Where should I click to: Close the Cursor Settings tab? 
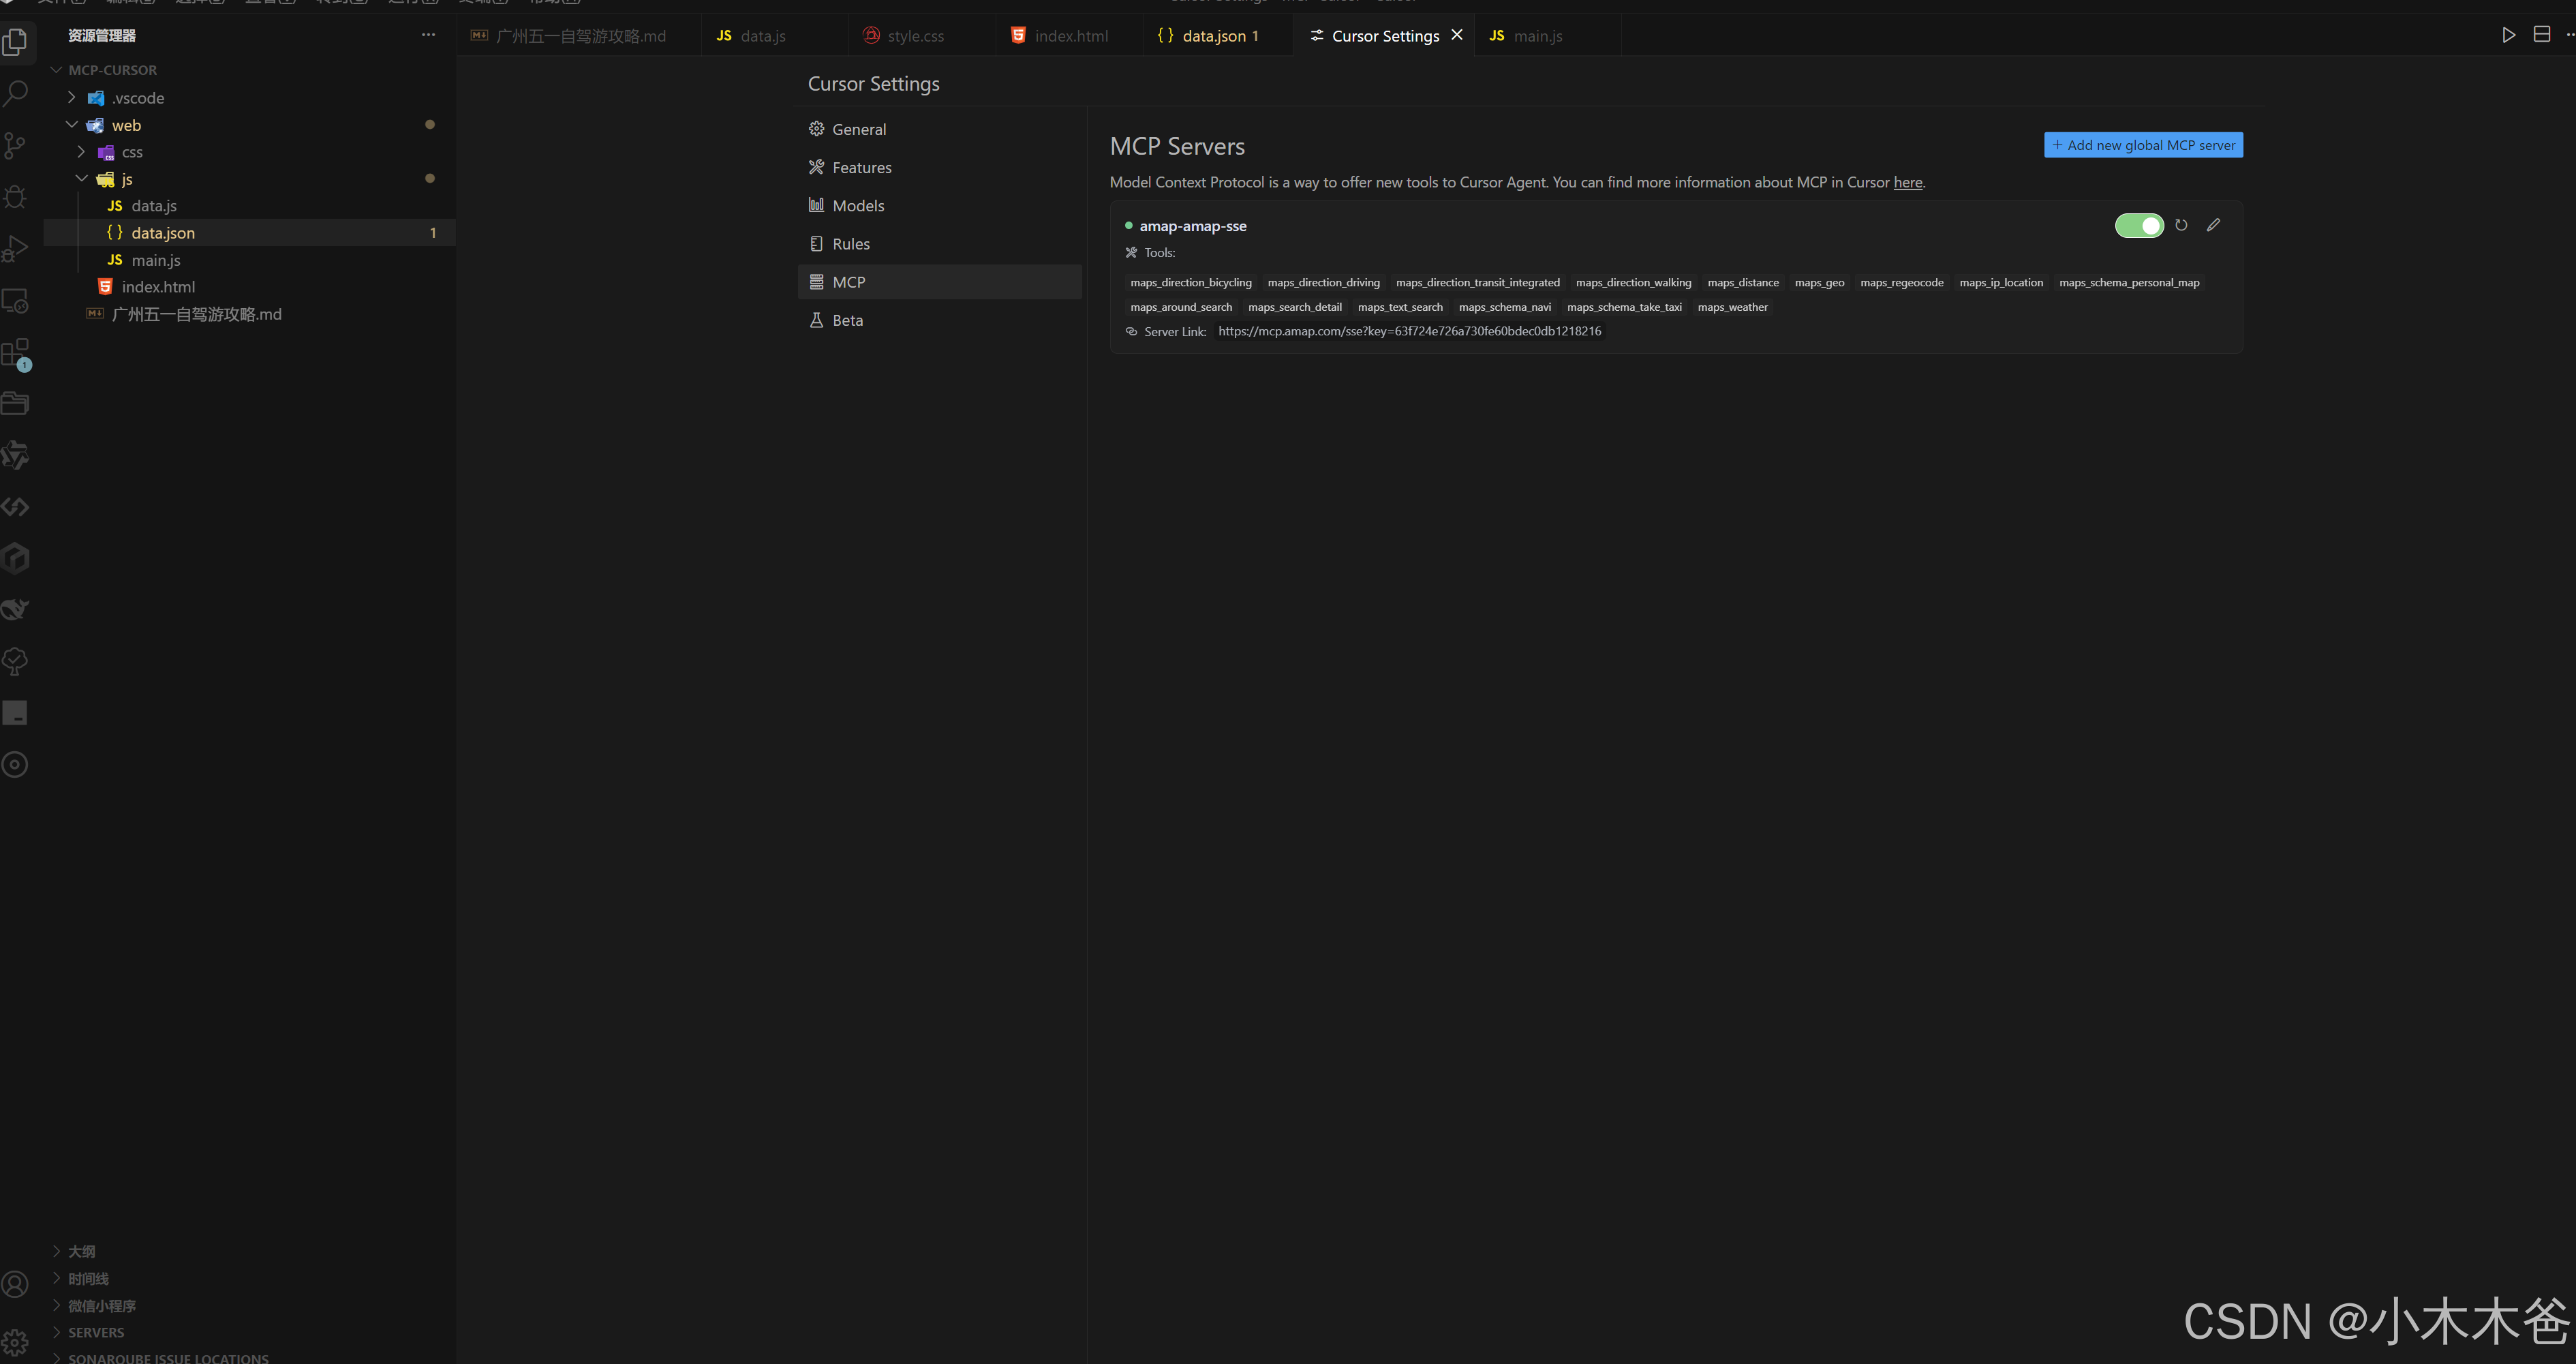tap(1457, 35)
